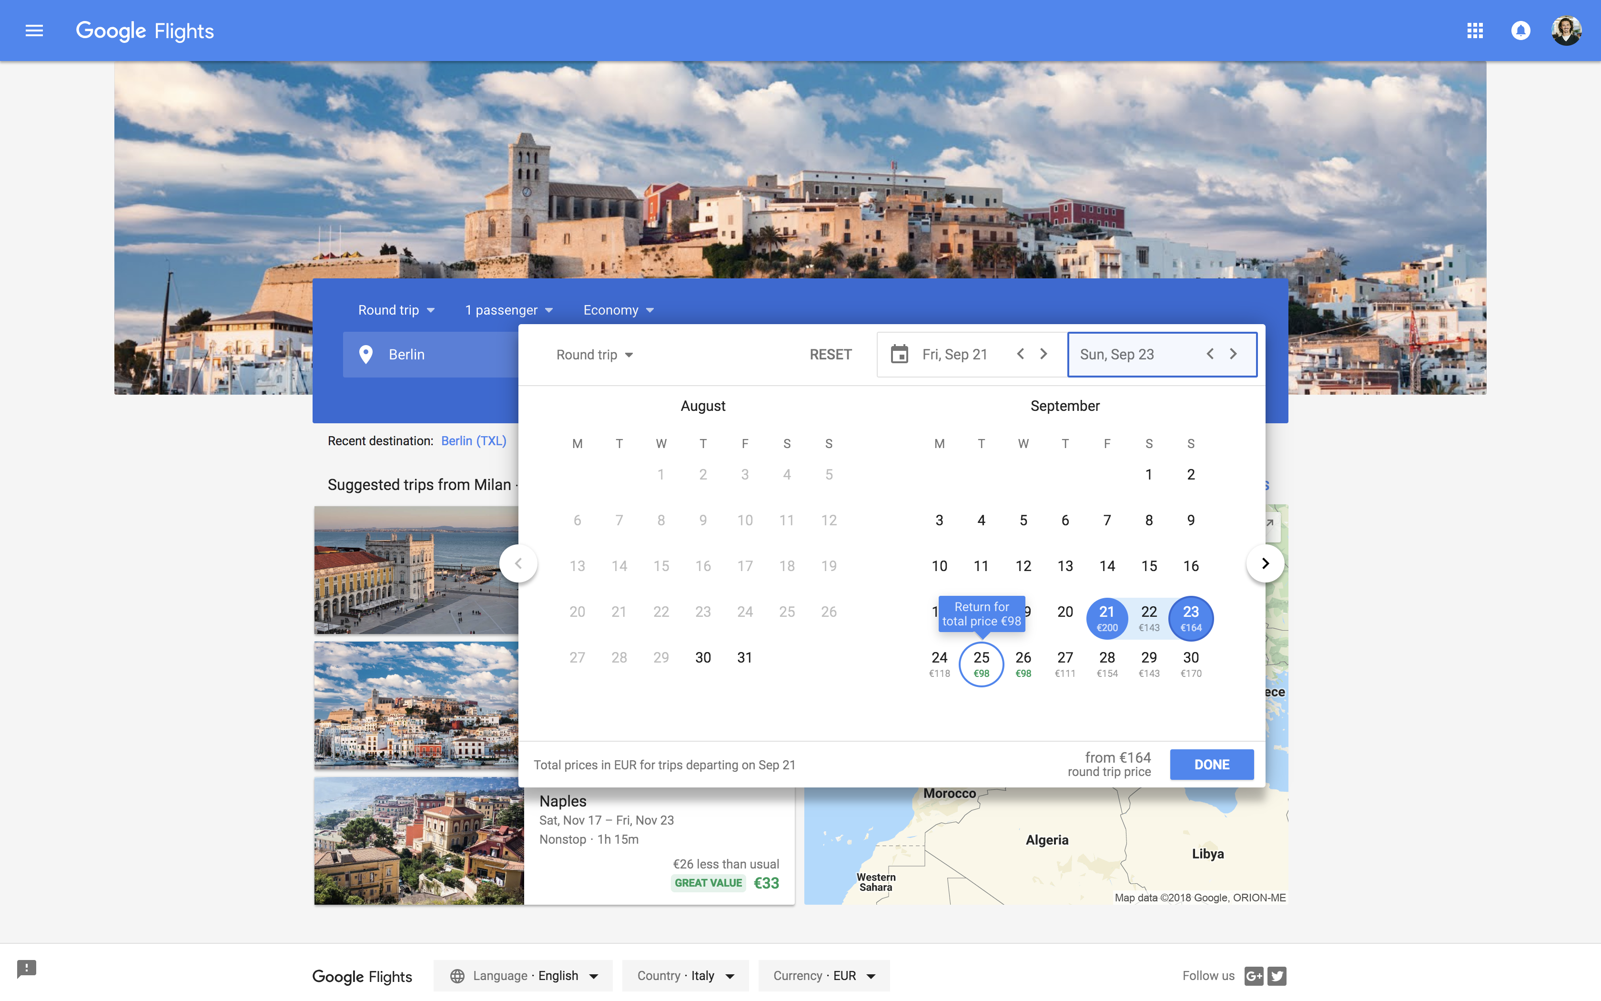Send feedback via the bottom-left feedback icon
This screenshot has width=1601, height=1001.
[x=27, y=969]
